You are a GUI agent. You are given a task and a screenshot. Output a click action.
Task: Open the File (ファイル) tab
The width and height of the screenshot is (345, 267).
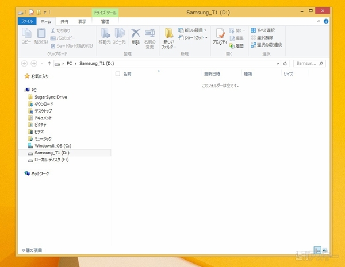tap(27, 21)
